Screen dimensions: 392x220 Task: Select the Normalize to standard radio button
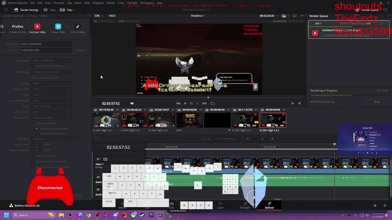tap(37, 129)
